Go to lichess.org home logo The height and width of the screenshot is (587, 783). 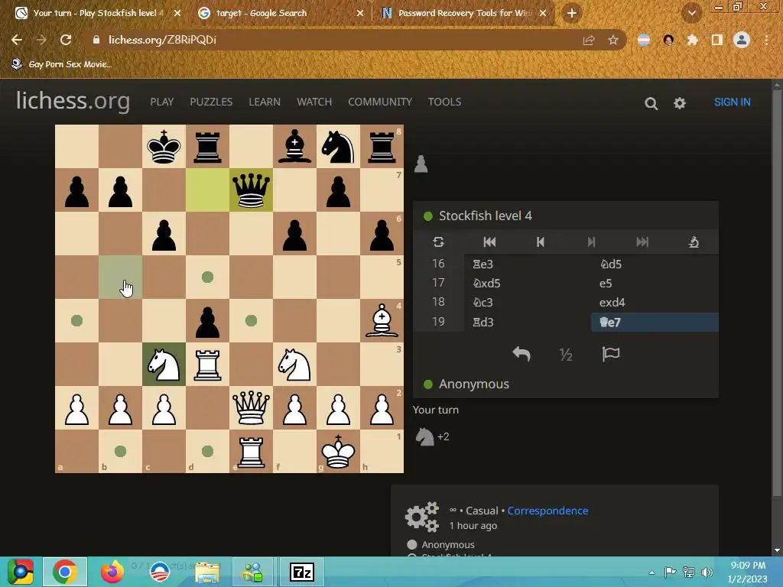[x=73, y=101]
